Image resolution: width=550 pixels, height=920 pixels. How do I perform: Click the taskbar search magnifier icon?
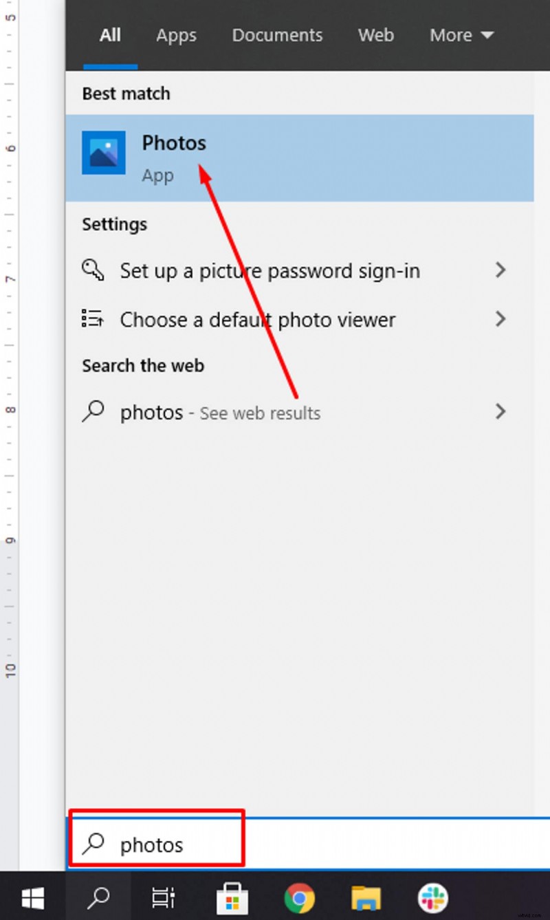pyautogui.click(x=100, y=897)
